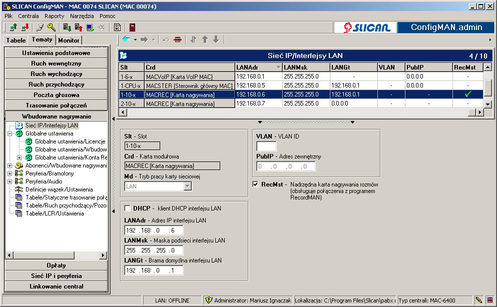497x307 pixels.
Task: Click the table vertical scrollbar down arrow
Action: (488, 104)
